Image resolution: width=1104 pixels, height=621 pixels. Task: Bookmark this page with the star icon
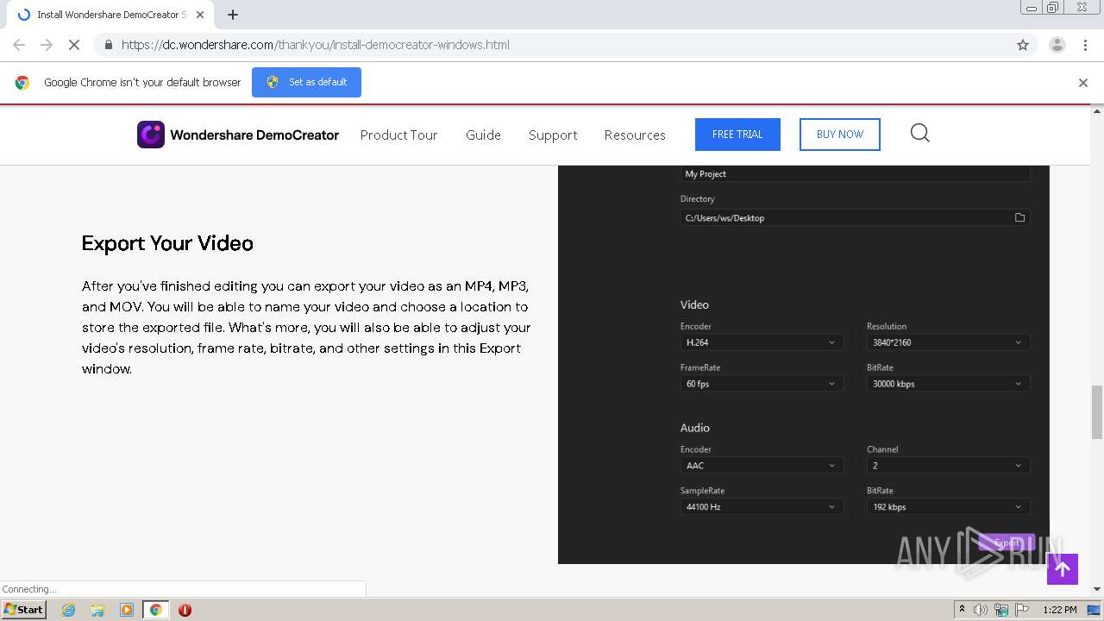[x=1023, y=45]
